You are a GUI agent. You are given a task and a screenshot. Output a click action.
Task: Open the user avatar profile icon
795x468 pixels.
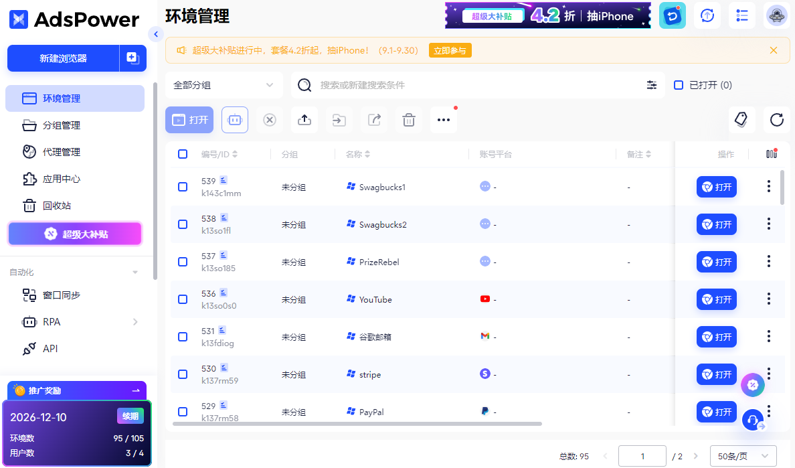[777, 15]
